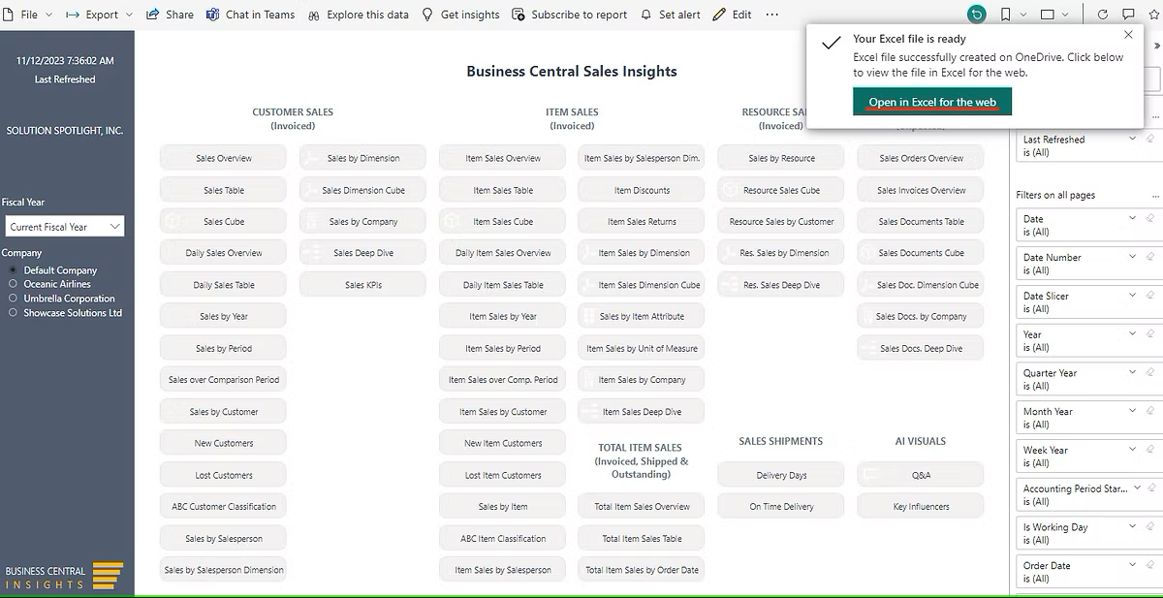Click the Set alert bell
This screenshot has width=1163, height=598.
pyautogui.click(x=647, y=15)
